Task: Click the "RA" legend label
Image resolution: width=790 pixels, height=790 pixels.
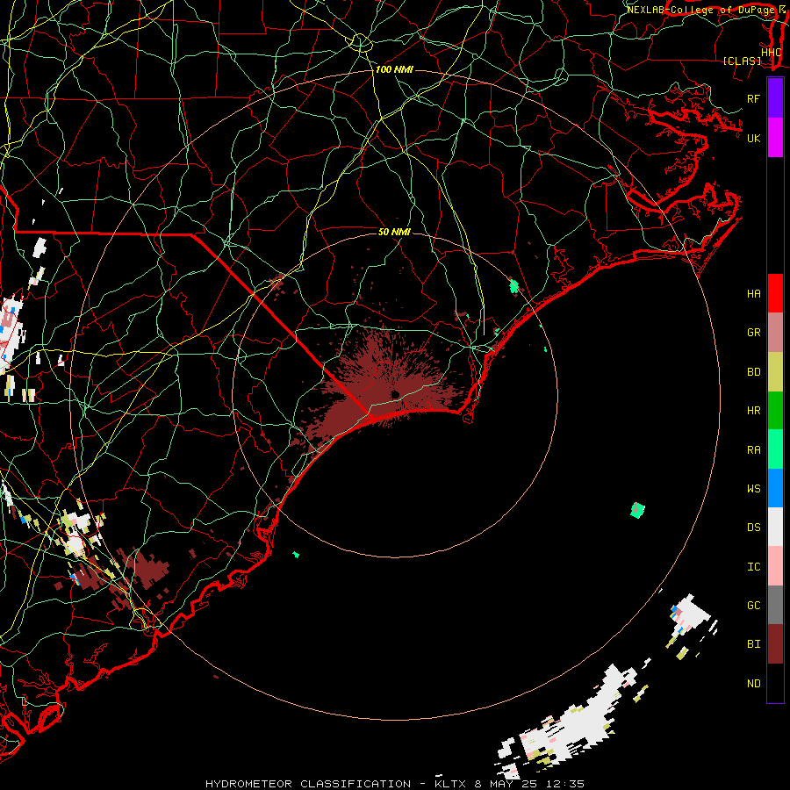Action: 753,450
